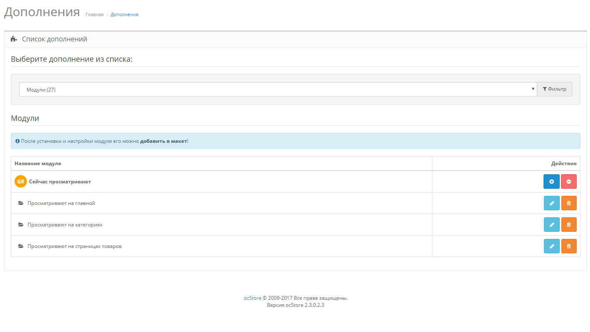590x332 pixels.
Task: Edit the Просматривают на страницах товаров module
Action: 551,246
